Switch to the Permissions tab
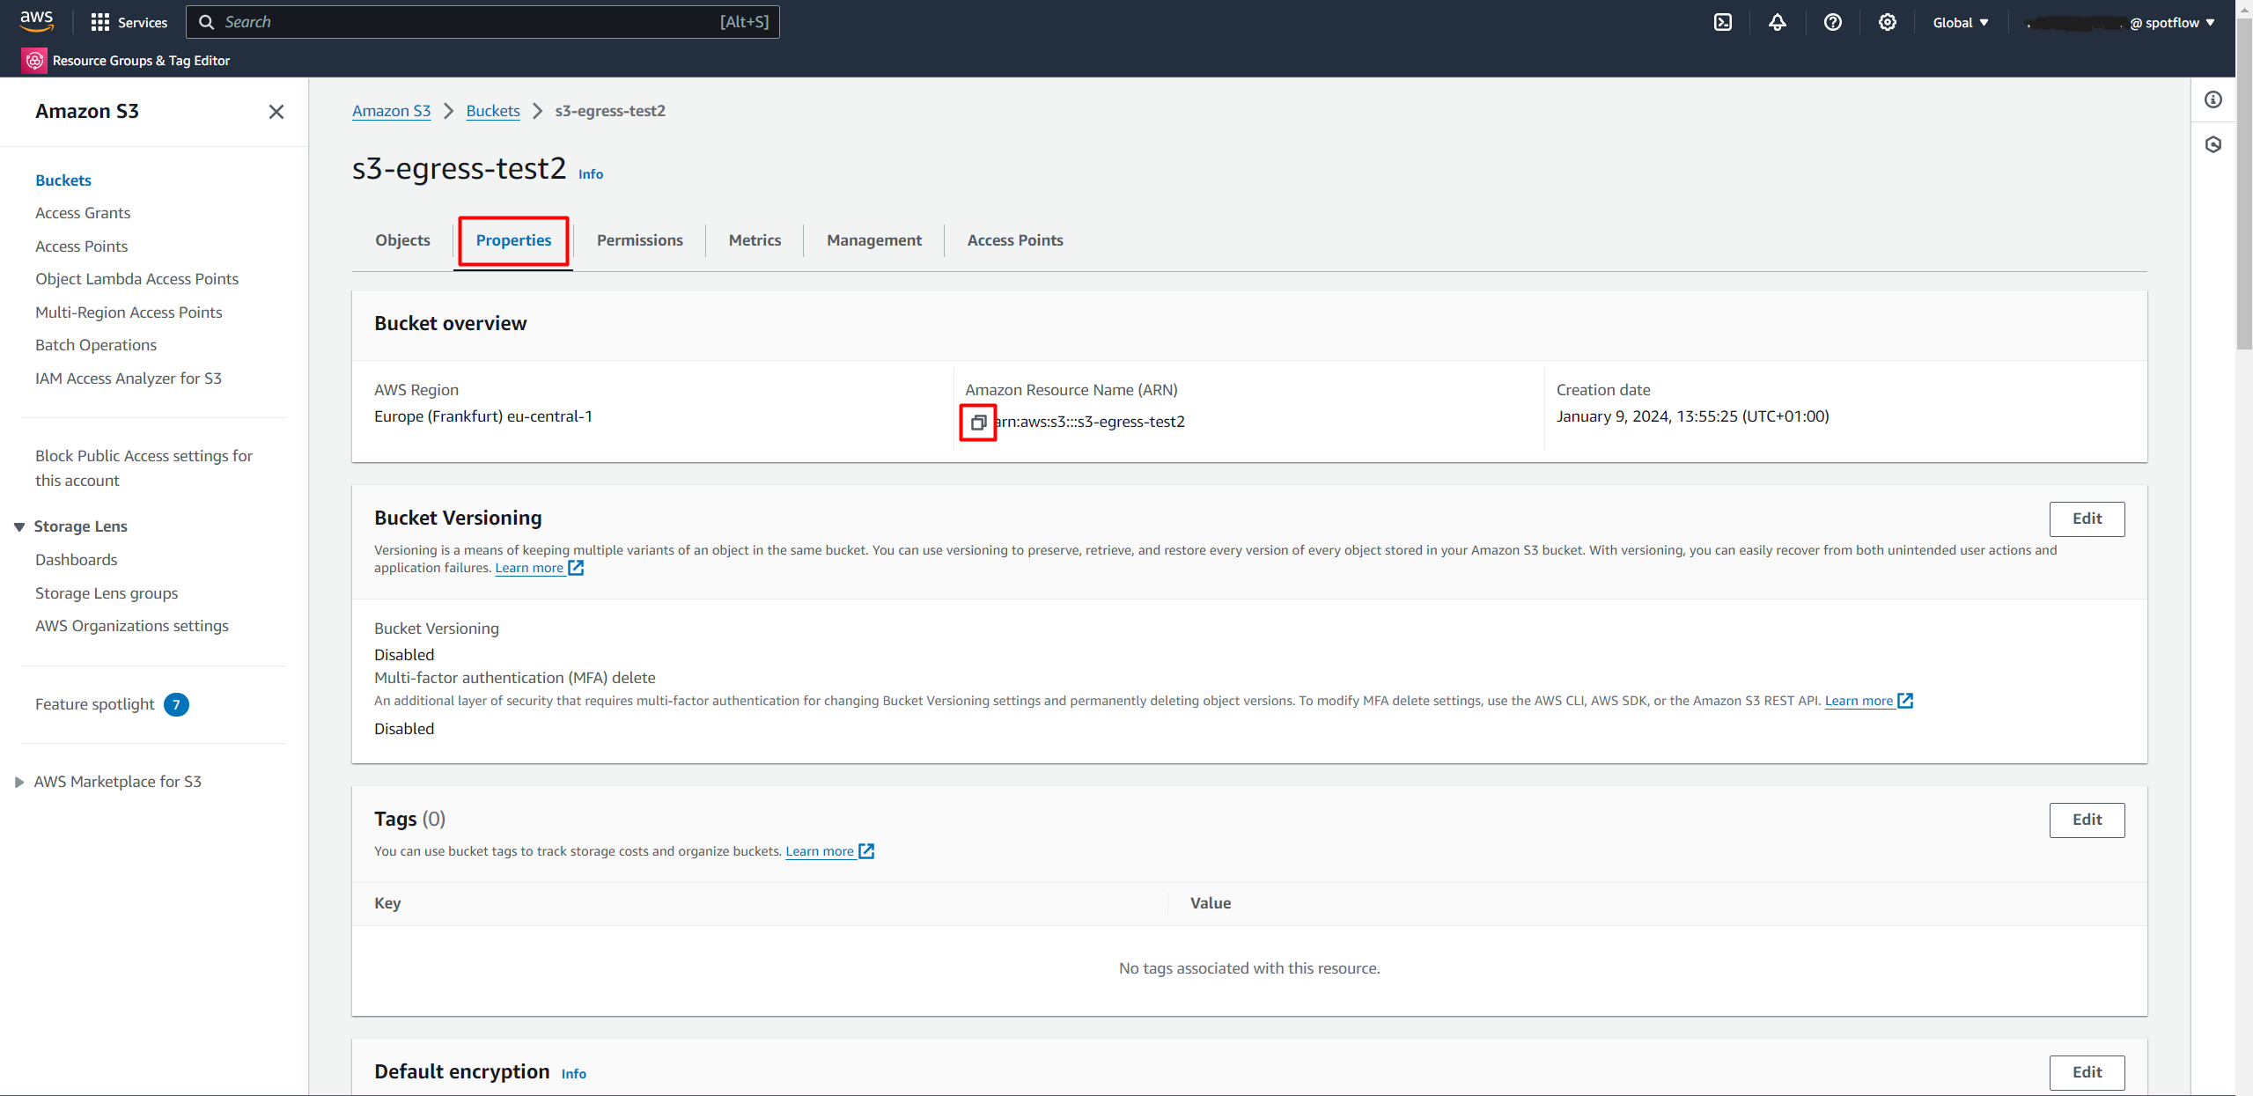Image resolution: width=2253 pixels, height=1096 pixels. pyautogui.click(x=639, y=240)
